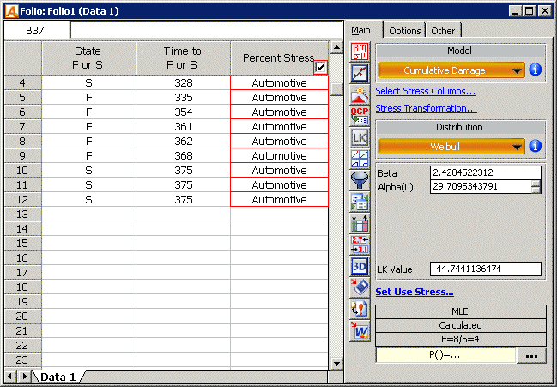Click the Alpha(0) spinner arrows

(x=536, y=187)
